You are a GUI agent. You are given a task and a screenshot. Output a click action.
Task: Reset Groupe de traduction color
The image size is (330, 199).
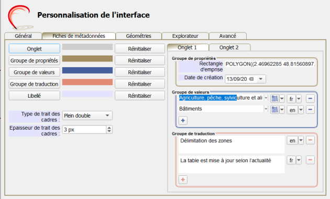point(140,84)
